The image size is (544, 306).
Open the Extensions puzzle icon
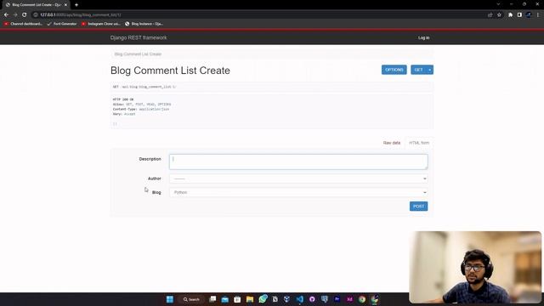point(510,15)
